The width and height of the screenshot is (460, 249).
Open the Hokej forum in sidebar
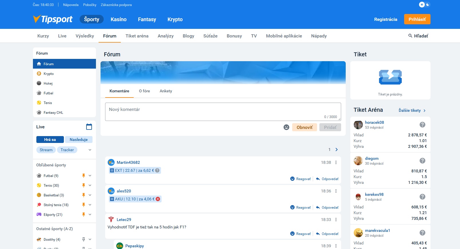[64, 83]
